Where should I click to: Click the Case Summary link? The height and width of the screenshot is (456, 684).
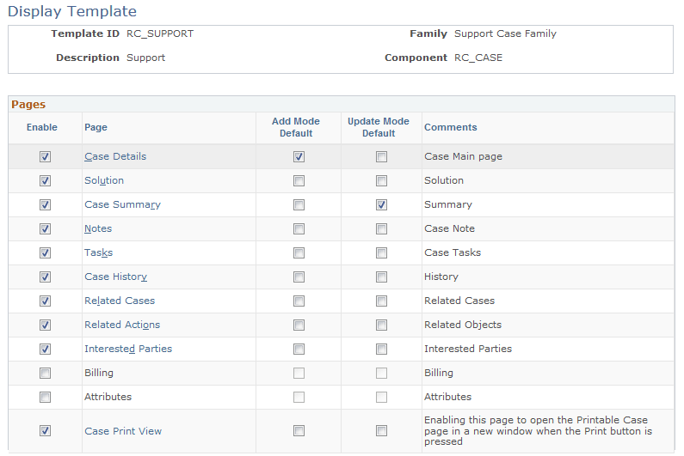coord(122,205)
